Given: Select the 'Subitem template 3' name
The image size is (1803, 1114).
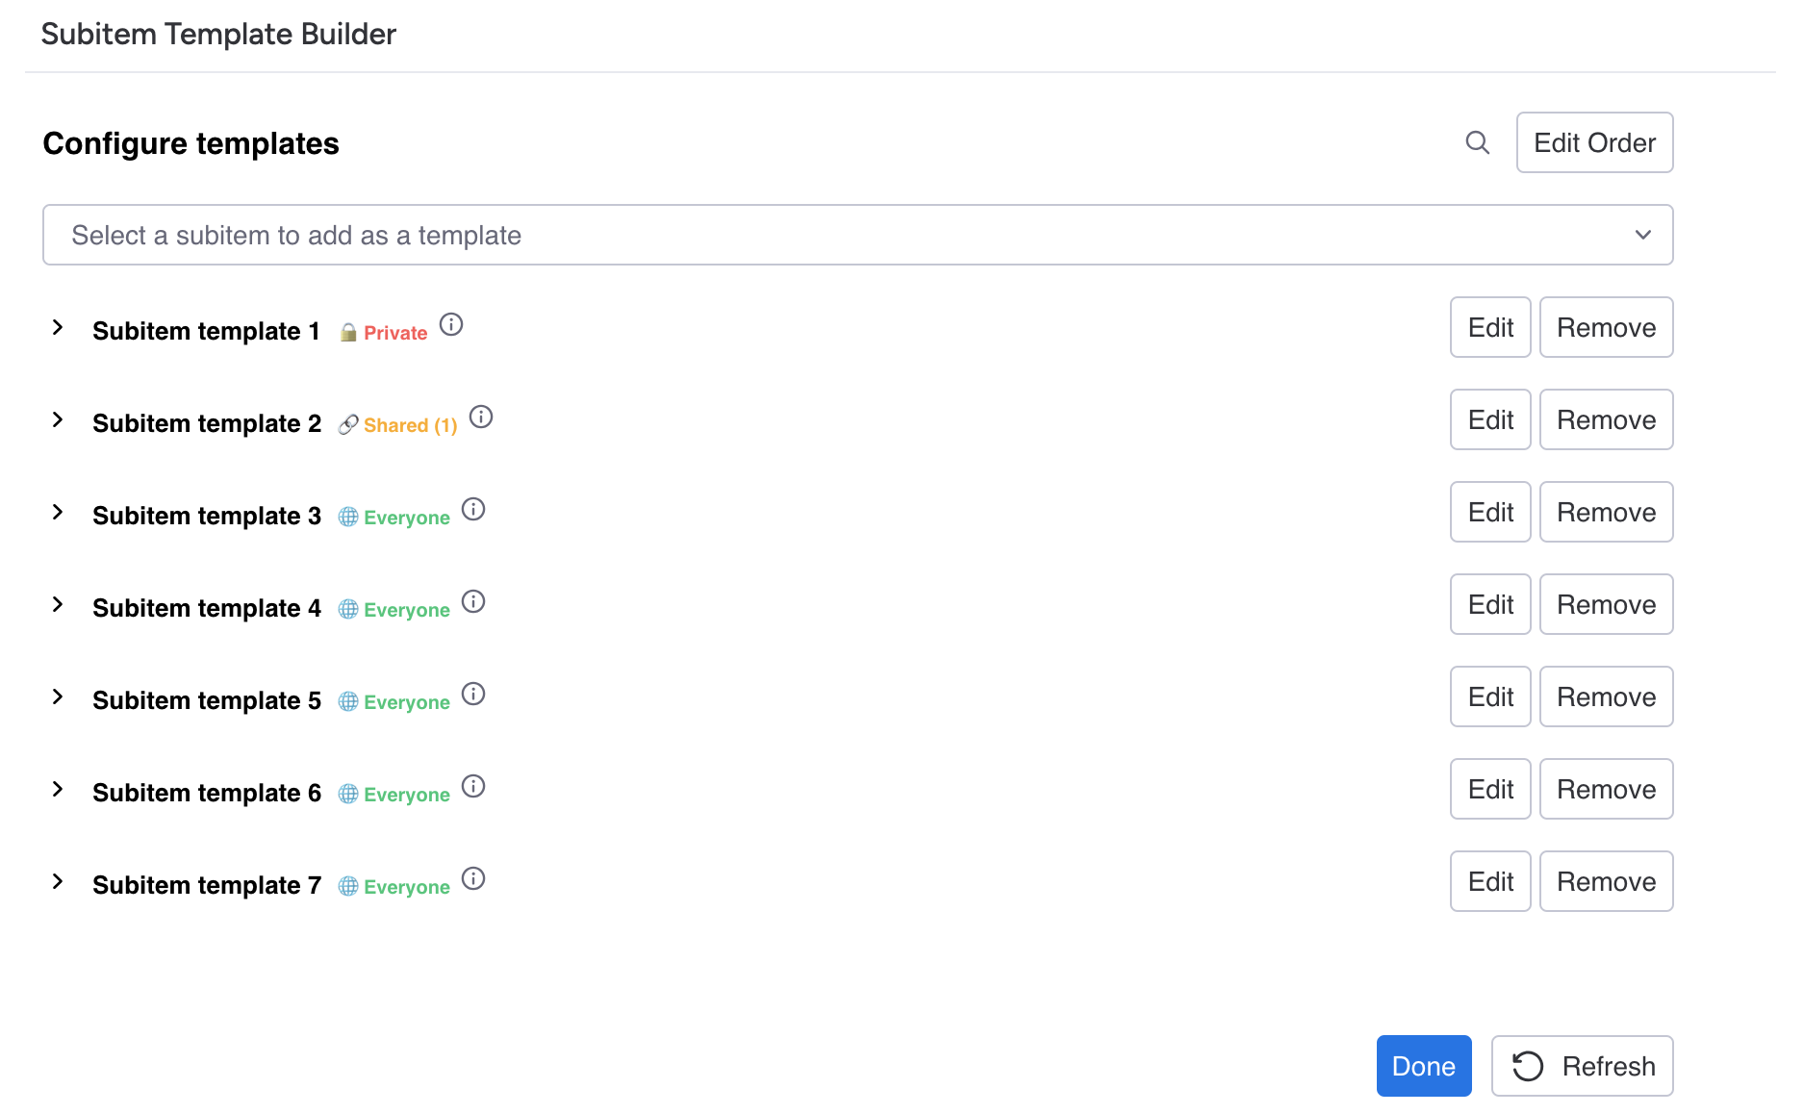Looking at the screenshot, I should click(207, 516).
